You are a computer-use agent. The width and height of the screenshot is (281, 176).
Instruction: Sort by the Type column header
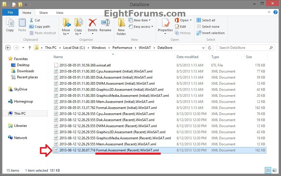[x=215, y=57]
